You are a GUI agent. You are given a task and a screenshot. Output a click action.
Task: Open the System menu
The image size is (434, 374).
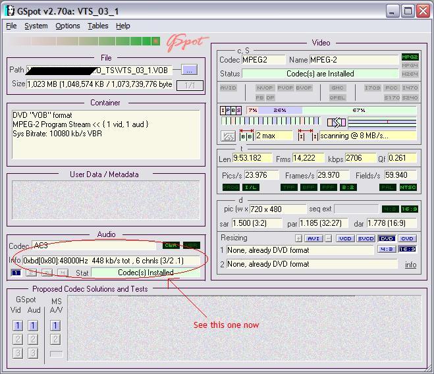36,26
